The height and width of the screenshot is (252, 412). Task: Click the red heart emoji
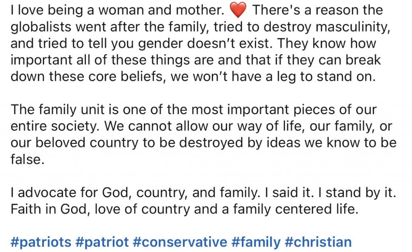click(x=238, y=10)
